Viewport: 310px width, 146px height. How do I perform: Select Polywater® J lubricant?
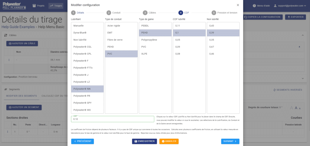(x=87, y=75)
